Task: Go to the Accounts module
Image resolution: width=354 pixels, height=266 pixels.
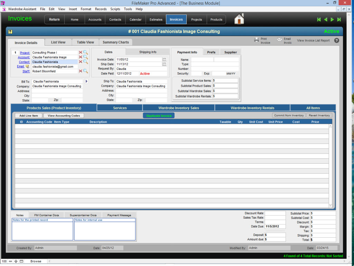Action: coord(95,19)
